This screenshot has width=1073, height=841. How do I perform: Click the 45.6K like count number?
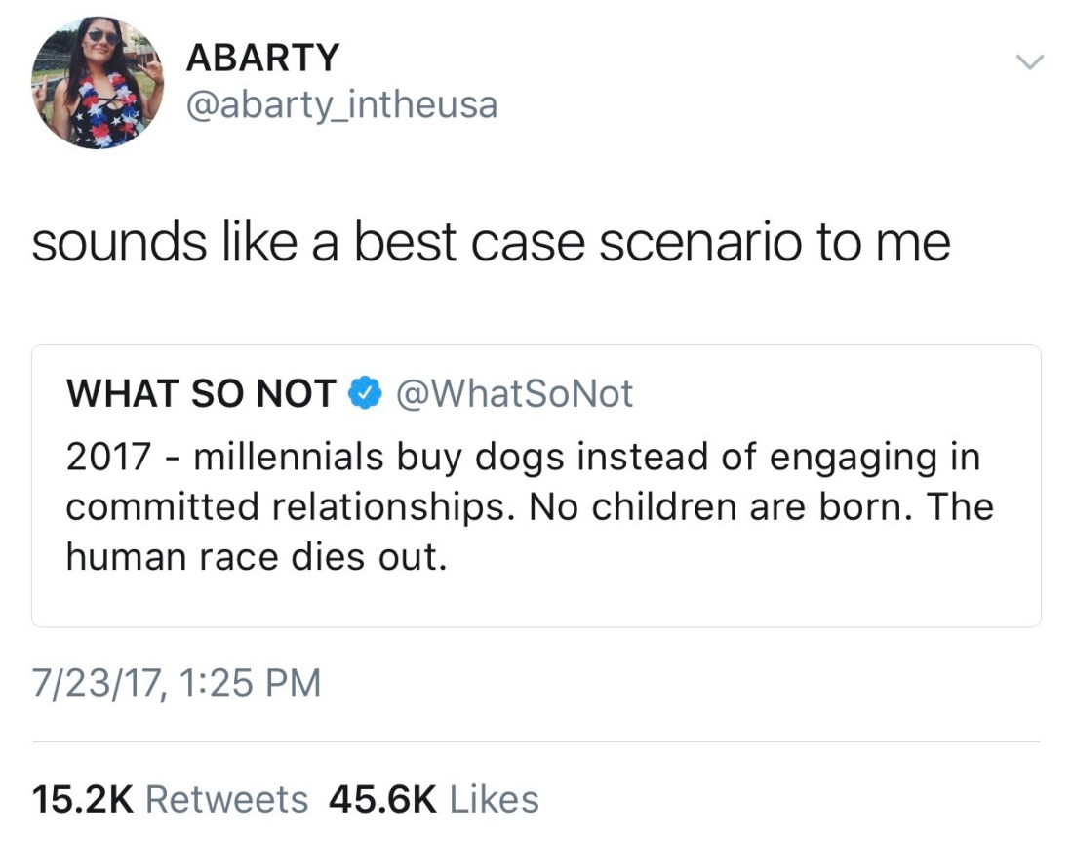[x=382, y=800]
